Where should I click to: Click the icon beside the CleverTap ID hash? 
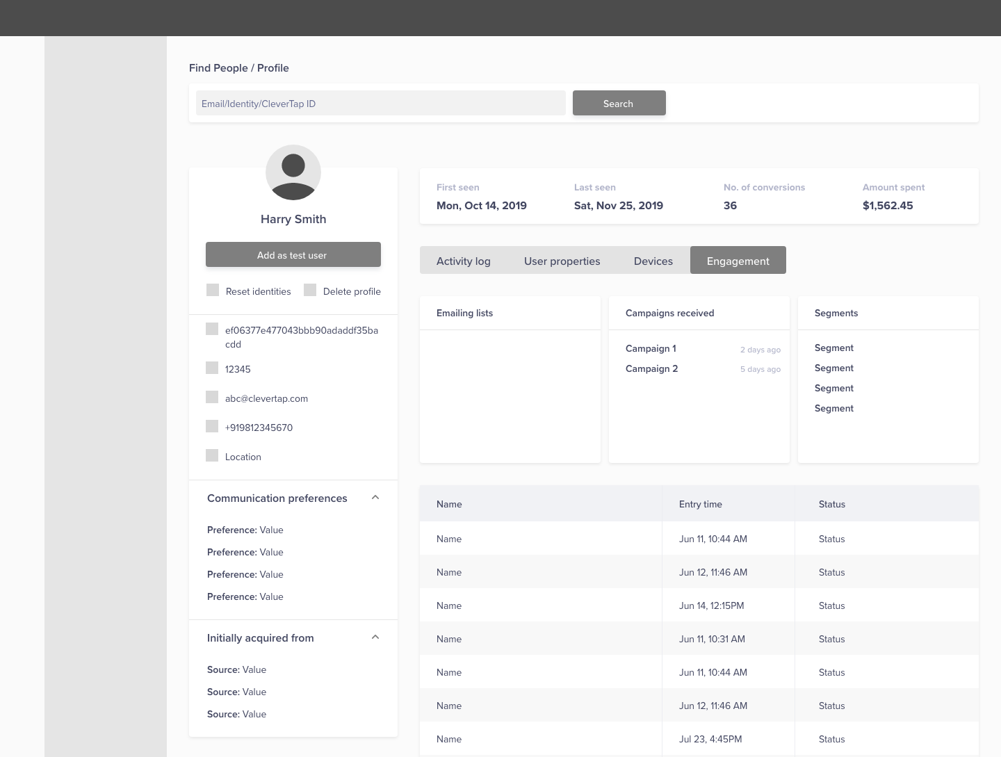tap(212, 329)
